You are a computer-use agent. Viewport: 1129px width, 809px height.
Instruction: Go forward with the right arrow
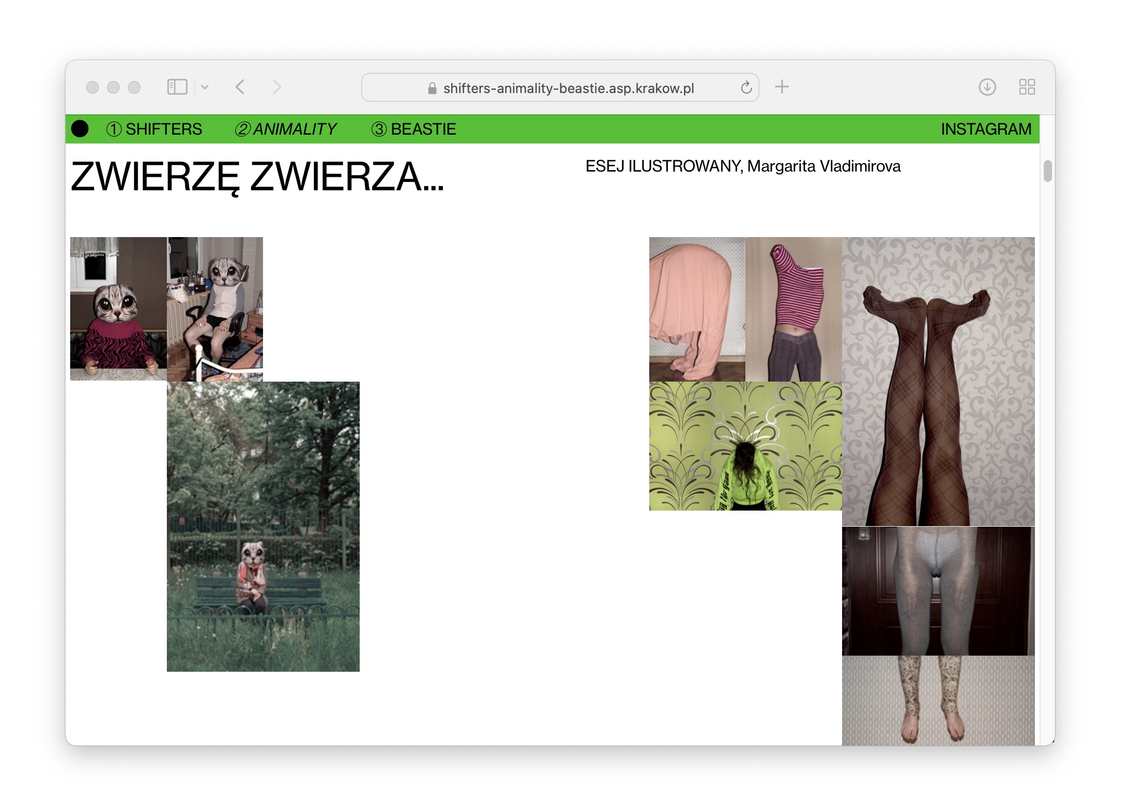point(277,87)
